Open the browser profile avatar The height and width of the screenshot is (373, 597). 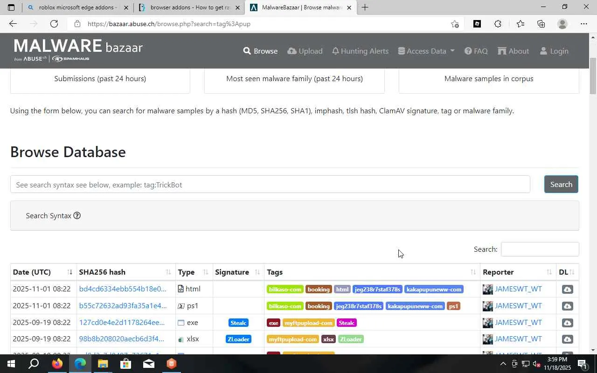[x=562, y=24]
